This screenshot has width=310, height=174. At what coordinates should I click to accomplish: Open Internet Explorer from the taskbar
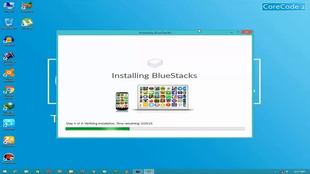(x=15, y=172)
